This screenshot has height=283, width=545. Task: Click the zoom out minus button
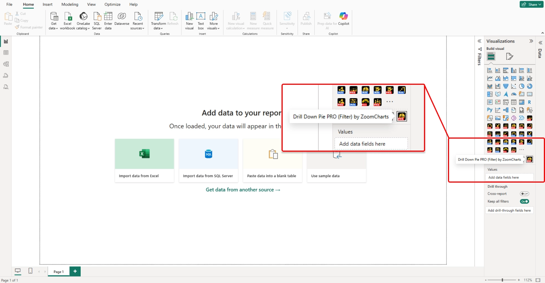[x=486, y=280]
